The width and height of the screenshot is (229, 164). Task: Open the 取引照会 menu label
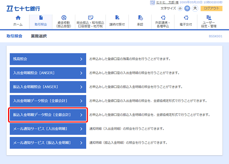[x=41, y=24]
